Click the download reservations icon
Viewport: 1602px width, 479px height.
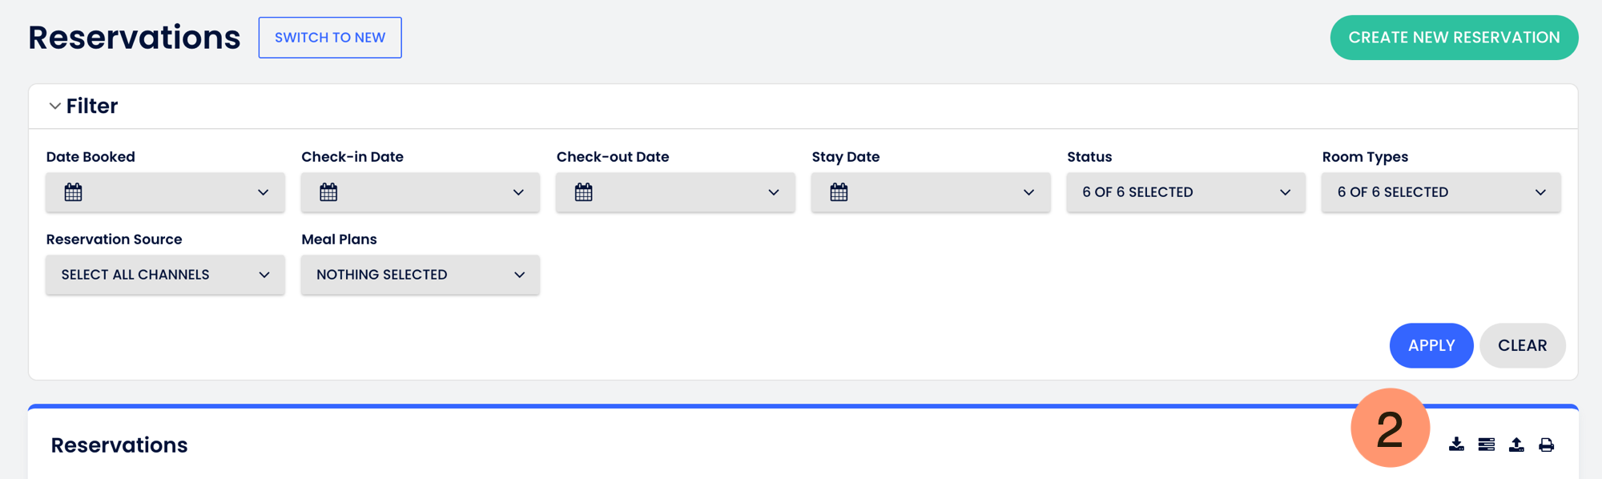(x=1456, y=445)
